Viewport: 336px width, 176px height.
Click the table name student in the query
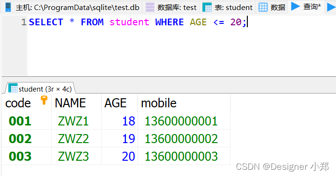[x=129, y=22]
